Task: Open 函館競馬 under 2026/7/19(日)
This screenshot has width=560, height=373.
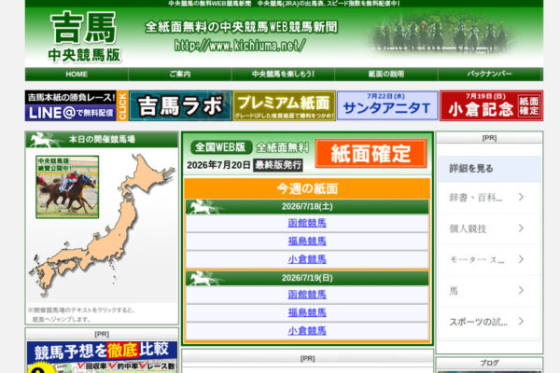Action: [x=307, y=295]
